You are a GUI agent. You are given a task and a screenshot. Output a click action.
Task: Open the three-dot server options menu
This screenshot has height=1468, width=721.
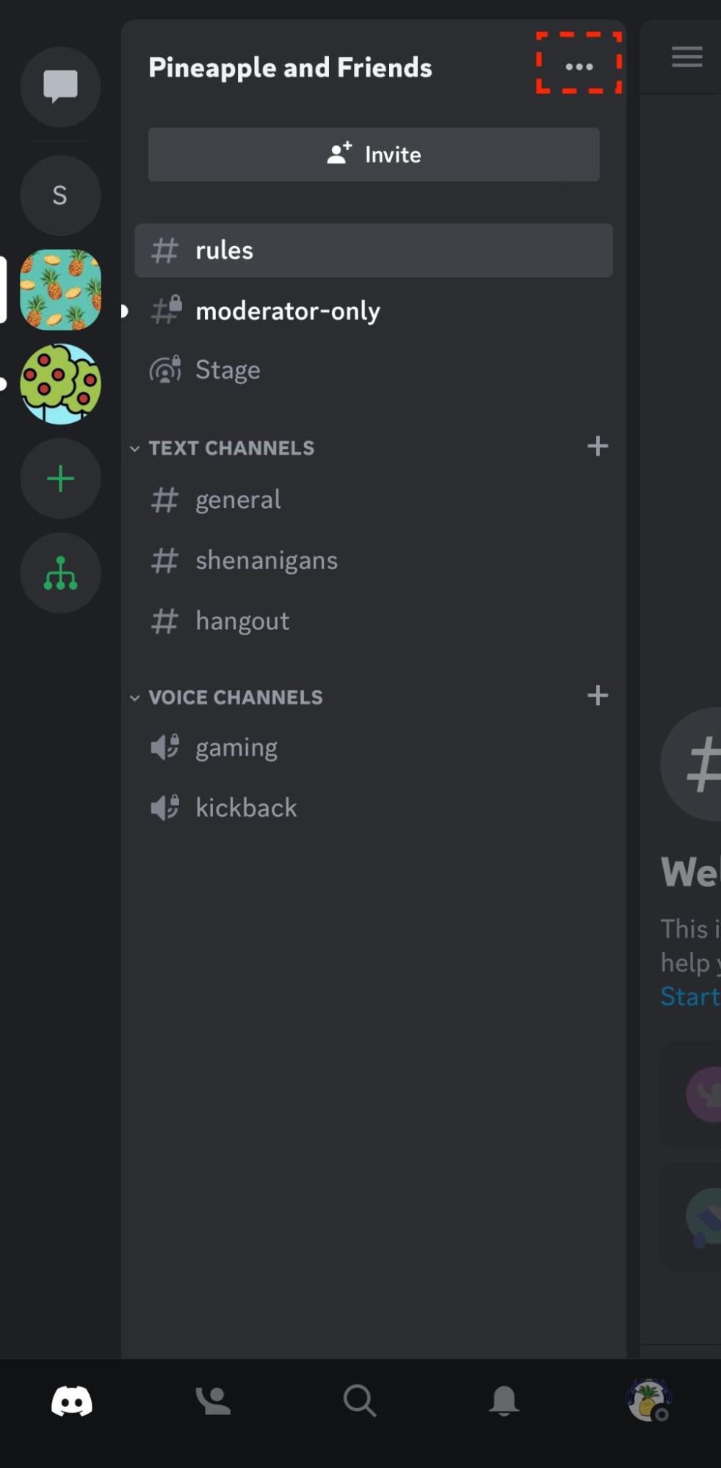[579, 66]
